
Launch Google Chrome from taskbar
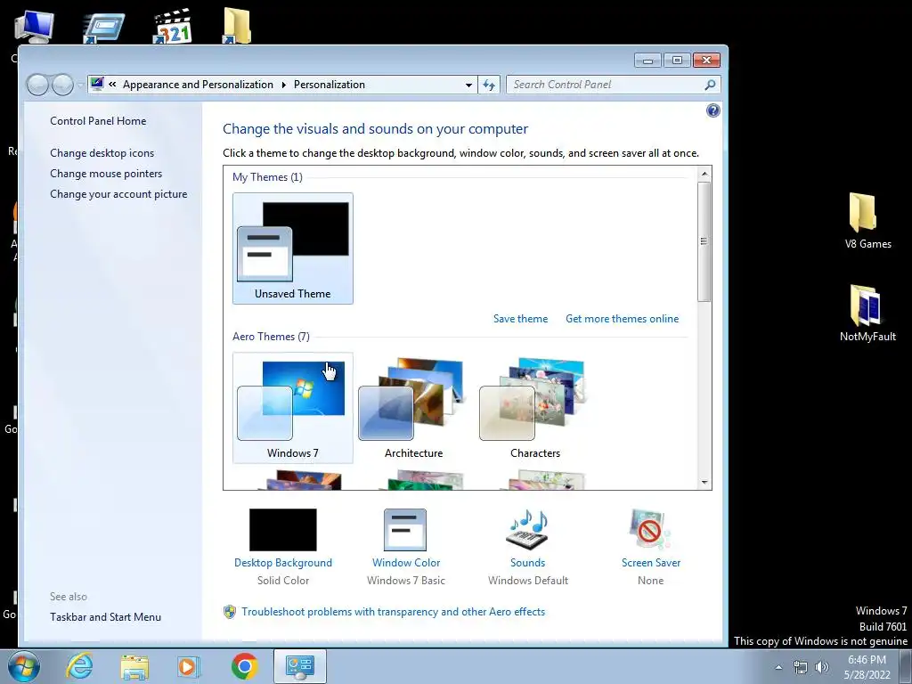(244, 666)
